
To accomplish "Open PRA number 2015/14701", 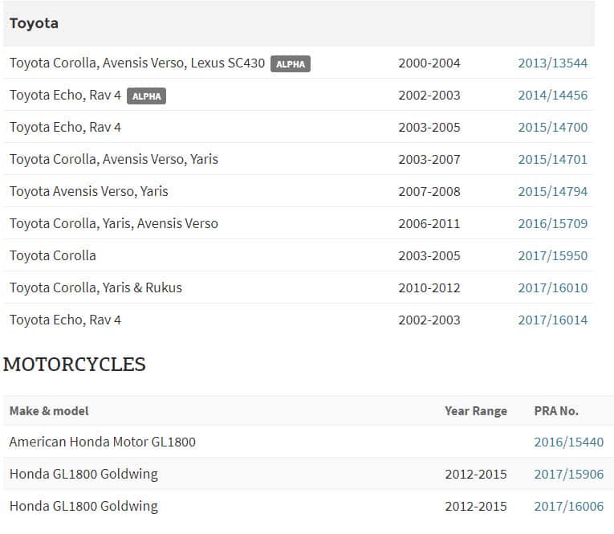I will click(552, 159).
